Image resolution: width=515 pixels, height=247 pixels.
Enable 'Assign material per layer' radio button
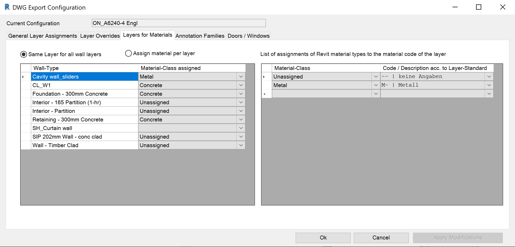tap(128, 53)
